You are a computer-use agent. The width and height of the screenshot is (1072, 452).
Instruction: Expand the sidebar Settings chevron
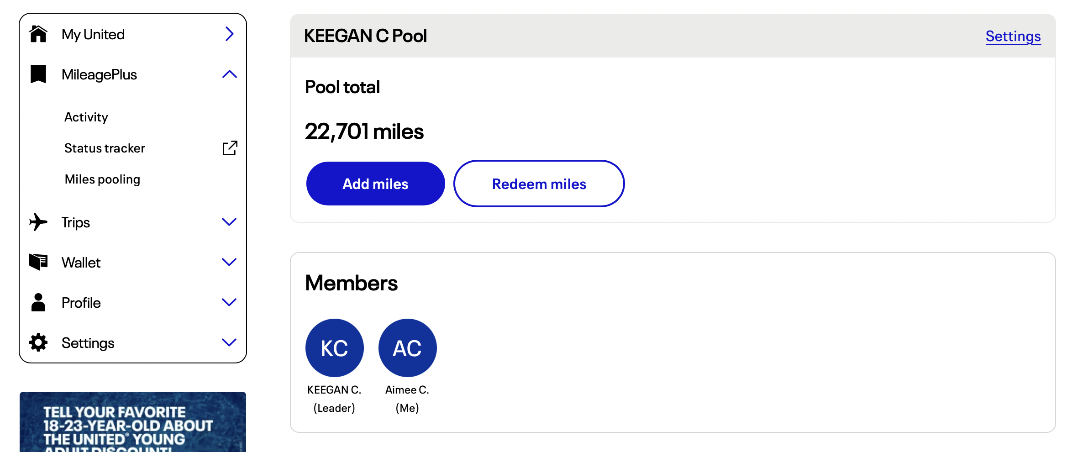229,342
